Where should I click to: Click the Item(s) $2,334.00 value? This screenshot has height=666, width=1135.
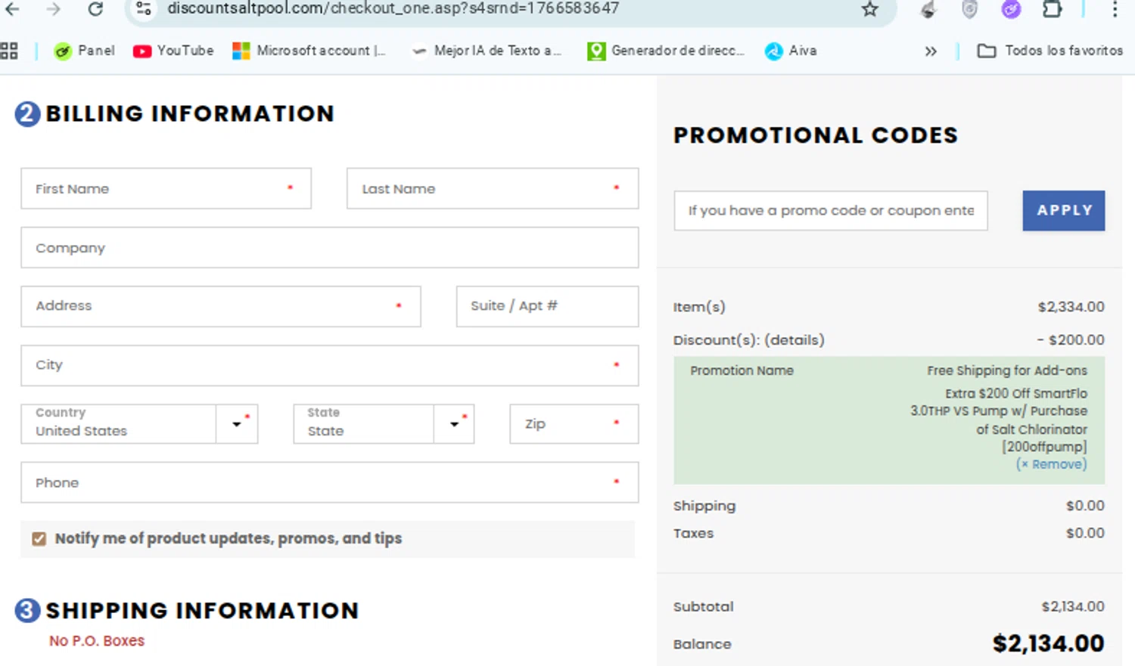pyautogui.click(x=1071, y=307)
